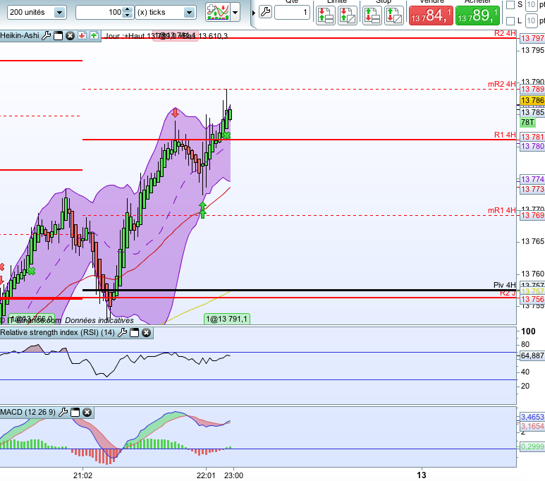Click the MACD histogram value 0,2999
Viewport: 545px width, 481px height.
532,446
